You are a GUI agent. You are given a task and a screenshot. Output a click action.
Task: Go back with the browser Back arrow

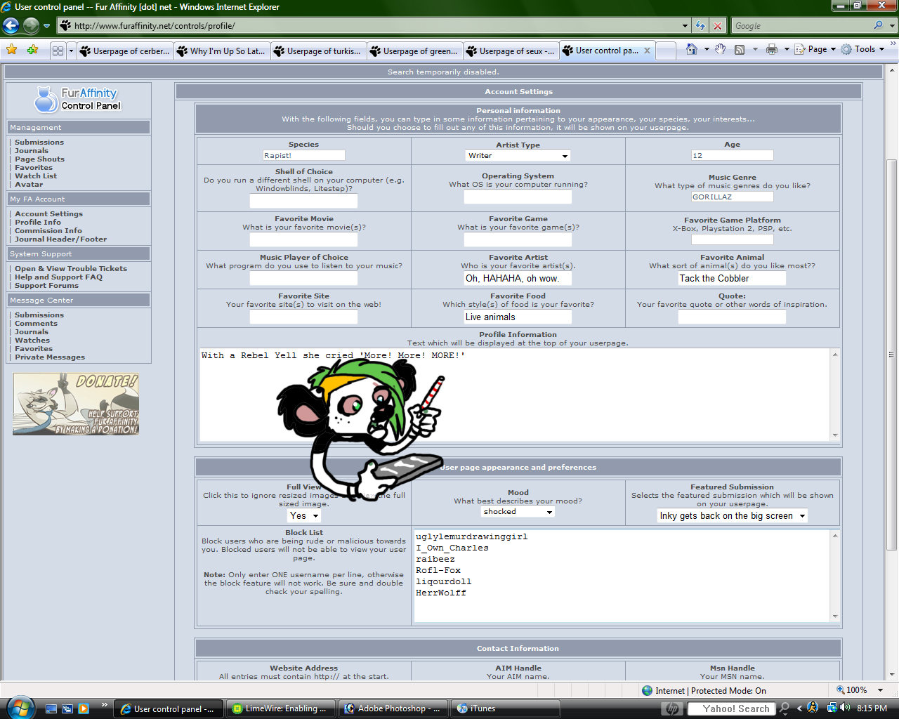(x=11, y=26)
